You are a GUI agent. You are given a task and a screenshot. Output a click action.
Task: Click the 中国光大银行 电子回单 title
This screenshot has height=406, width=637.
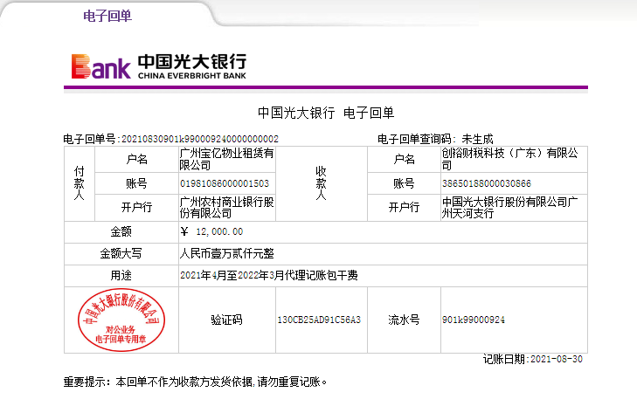pyautogui.click(x=326, y=113)
